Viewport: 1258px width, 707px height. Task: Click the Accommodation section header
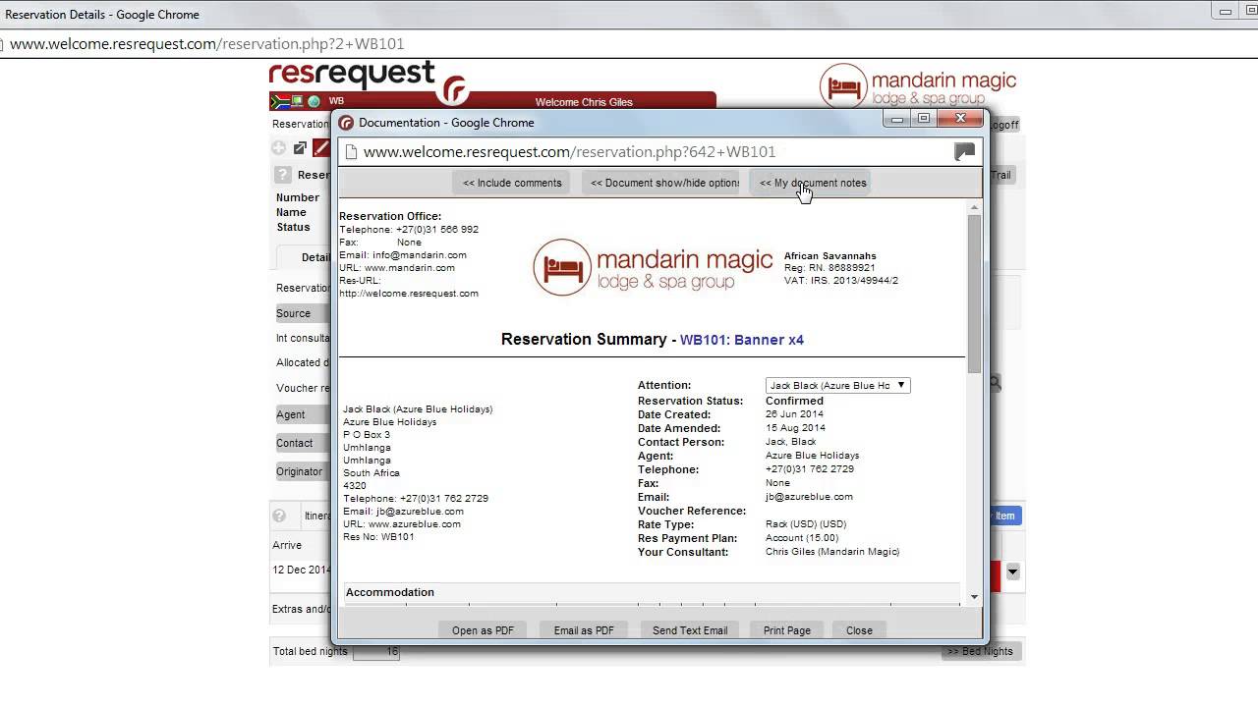pyautogui.click(x=390, y=592)
